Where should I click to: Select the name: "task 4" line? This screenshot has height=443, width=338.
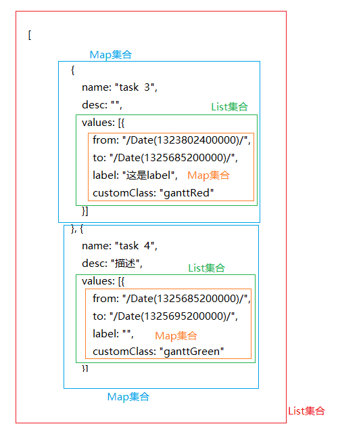tap(120, 246)
